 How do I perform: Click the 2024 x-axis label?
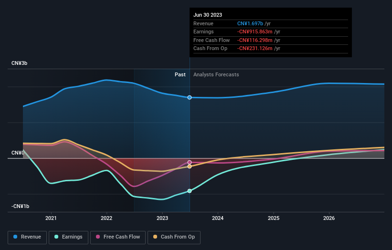pos(218,218)
